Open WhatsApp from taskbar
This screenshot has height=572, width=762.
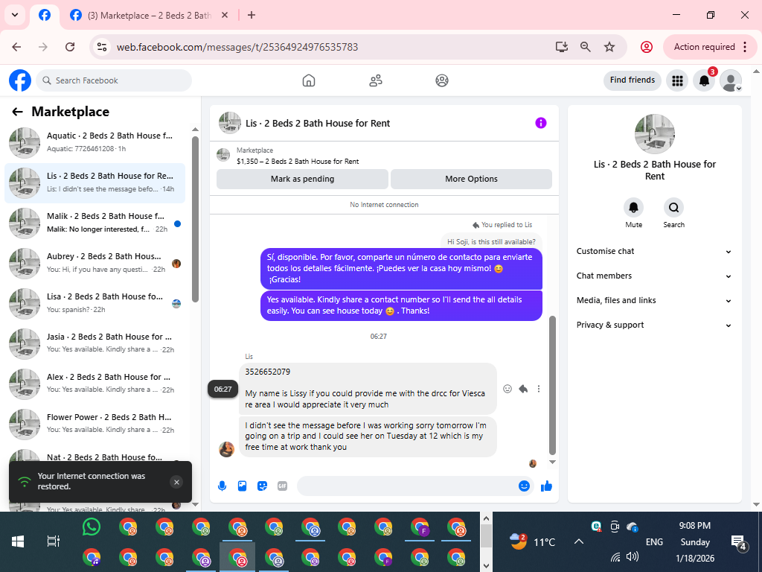click(x=92, y=527)
